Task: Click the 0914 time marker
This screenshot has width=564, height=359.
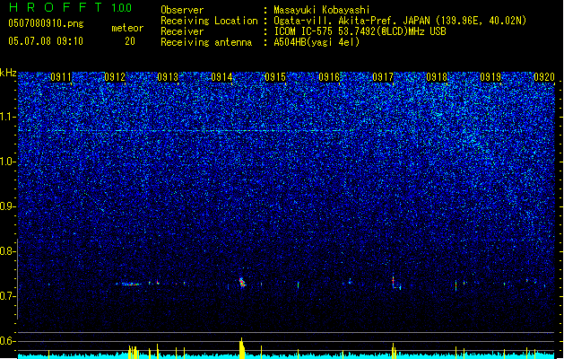Action: click(x=221, y=77)
